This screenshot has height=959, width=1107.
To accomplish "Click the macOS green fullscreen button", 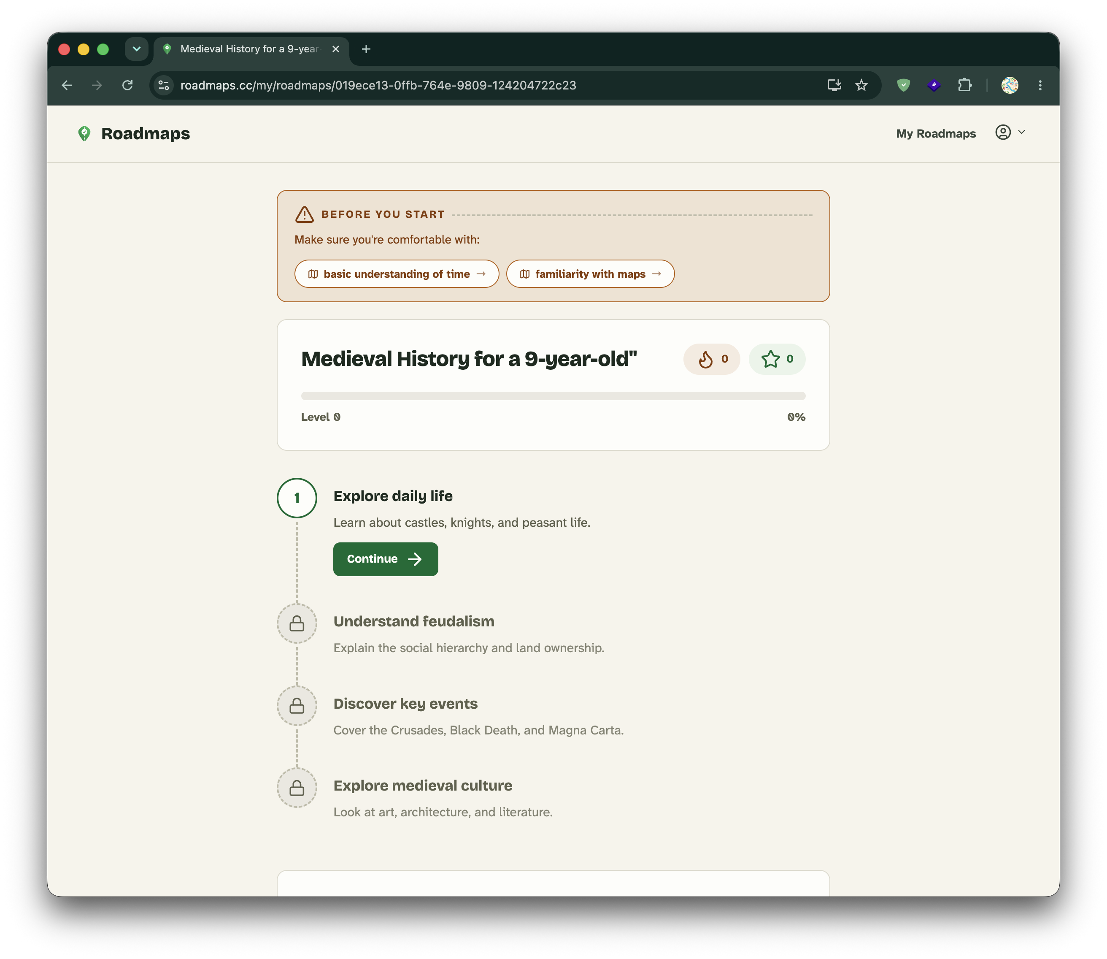I will (x=103, y=49).
